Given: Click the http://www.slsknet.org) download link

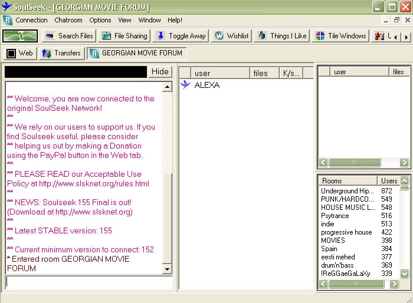Looking at the screenshot, I should (x=94, y=212).
